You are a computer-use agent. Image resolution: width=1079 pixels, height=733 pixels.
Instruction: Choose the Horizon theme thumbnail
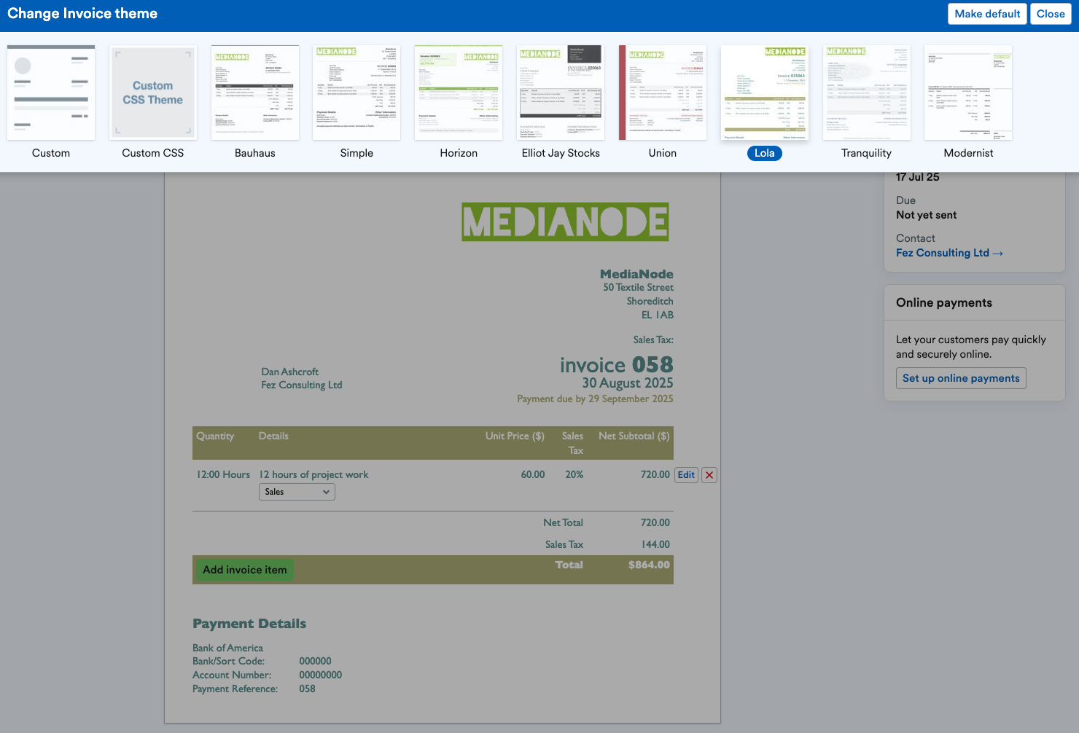(x=459, y=93)
